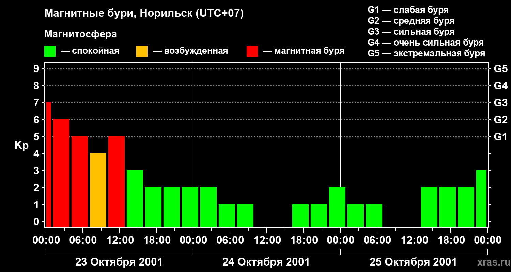Image resolution: width=511 pixels, height=272 pixels.
Task: Click the 'Магнитосфера' heading
Action: coord(80,34)
